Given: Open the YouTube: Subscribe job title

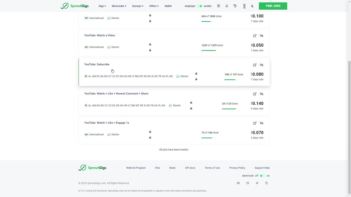Looking at the screenshot, I should click(x=97, y=64).
